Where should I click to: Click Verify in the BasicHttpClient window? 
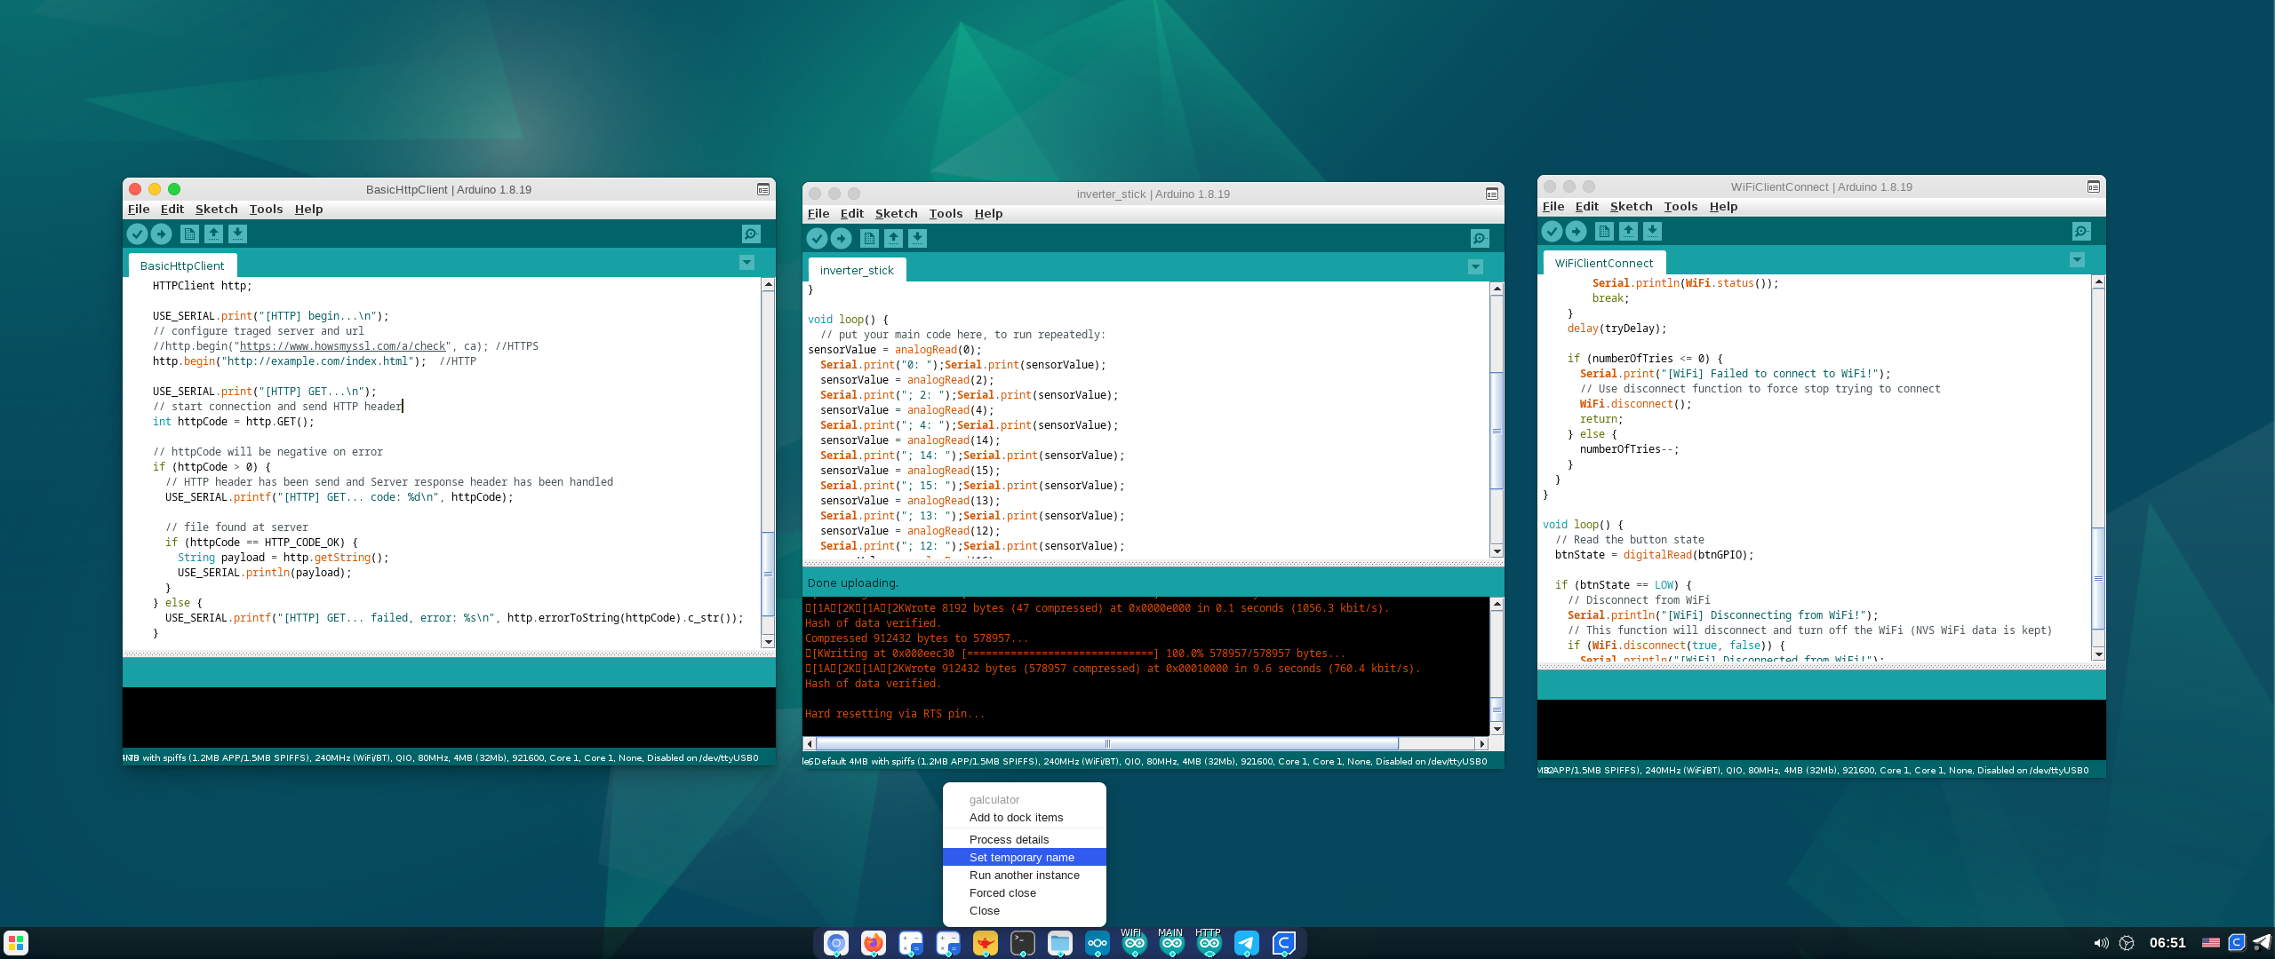(137, 234)
